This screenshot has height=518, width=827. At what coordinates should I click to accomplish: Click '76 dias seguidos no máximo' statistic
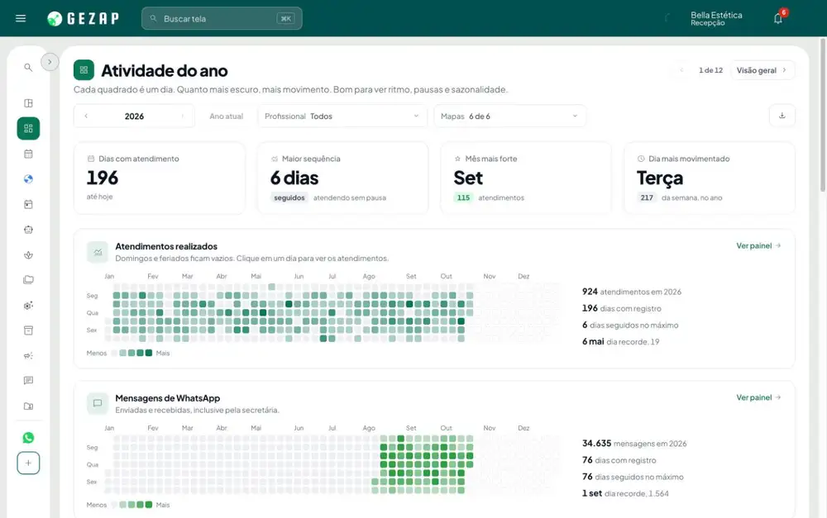tap(633, 477)
